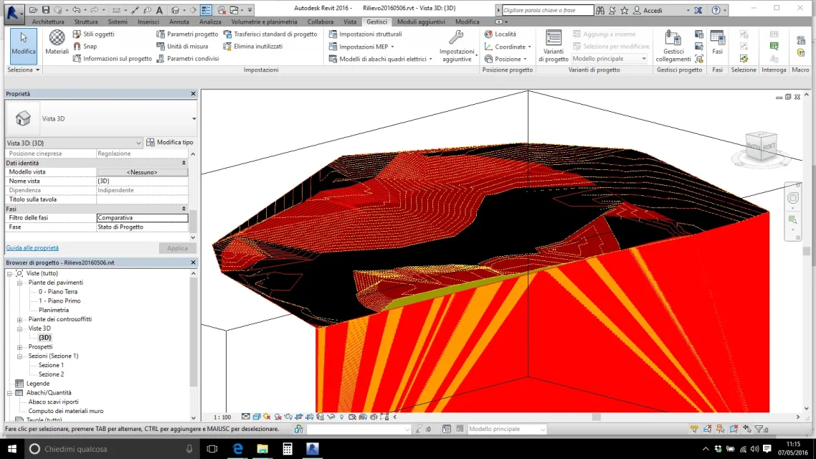
Task: Open Snap settings
Action: 85,47
